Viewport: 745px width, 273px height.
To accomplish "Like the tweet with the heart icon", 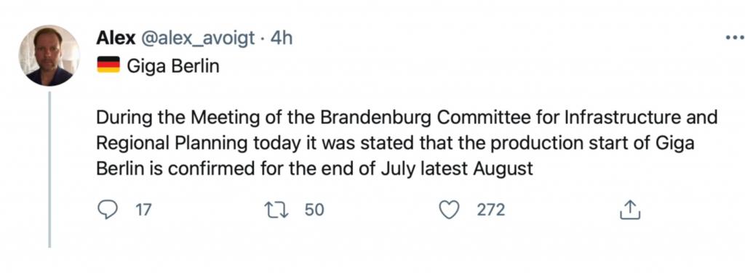I will [x=448, y=210].
